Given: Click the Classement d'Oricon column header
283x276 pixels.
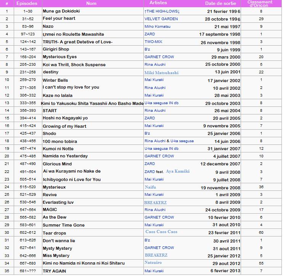Looking at the screenshot, I should [260, 3].
